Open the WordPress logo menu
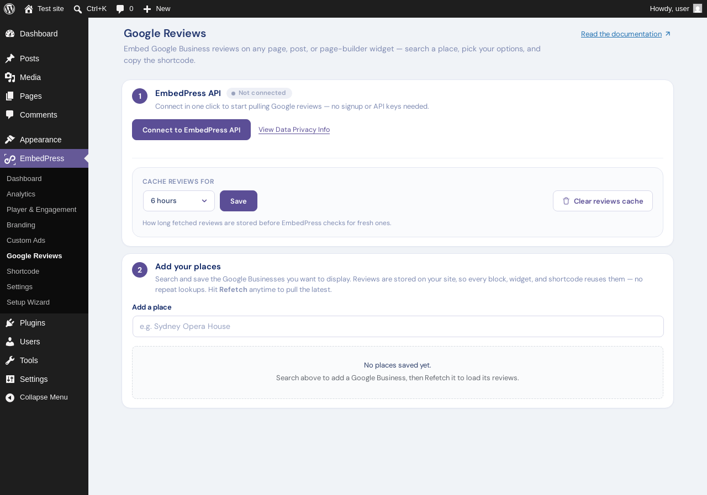 coord(9,9)
